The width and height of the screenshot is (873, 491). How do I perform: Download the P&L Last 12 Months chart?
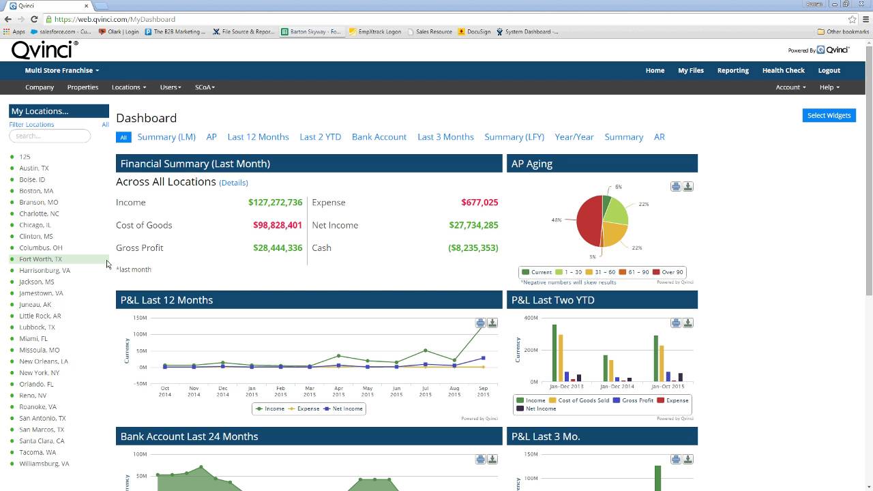(x=492, y=323)
